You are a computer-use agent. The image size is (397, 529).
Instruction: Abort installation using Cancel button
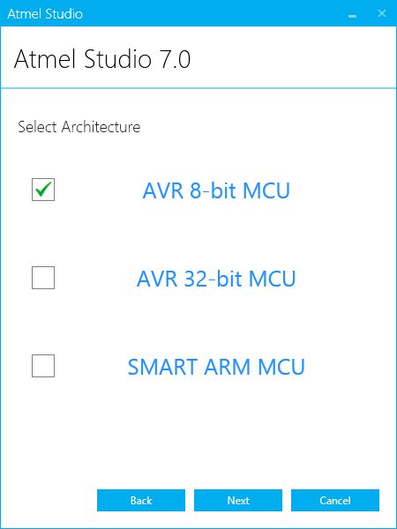[335, 500]
